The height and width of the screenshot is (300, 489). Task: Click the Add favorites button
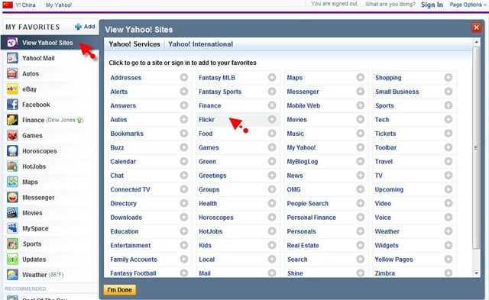click(x=85, y=27)
